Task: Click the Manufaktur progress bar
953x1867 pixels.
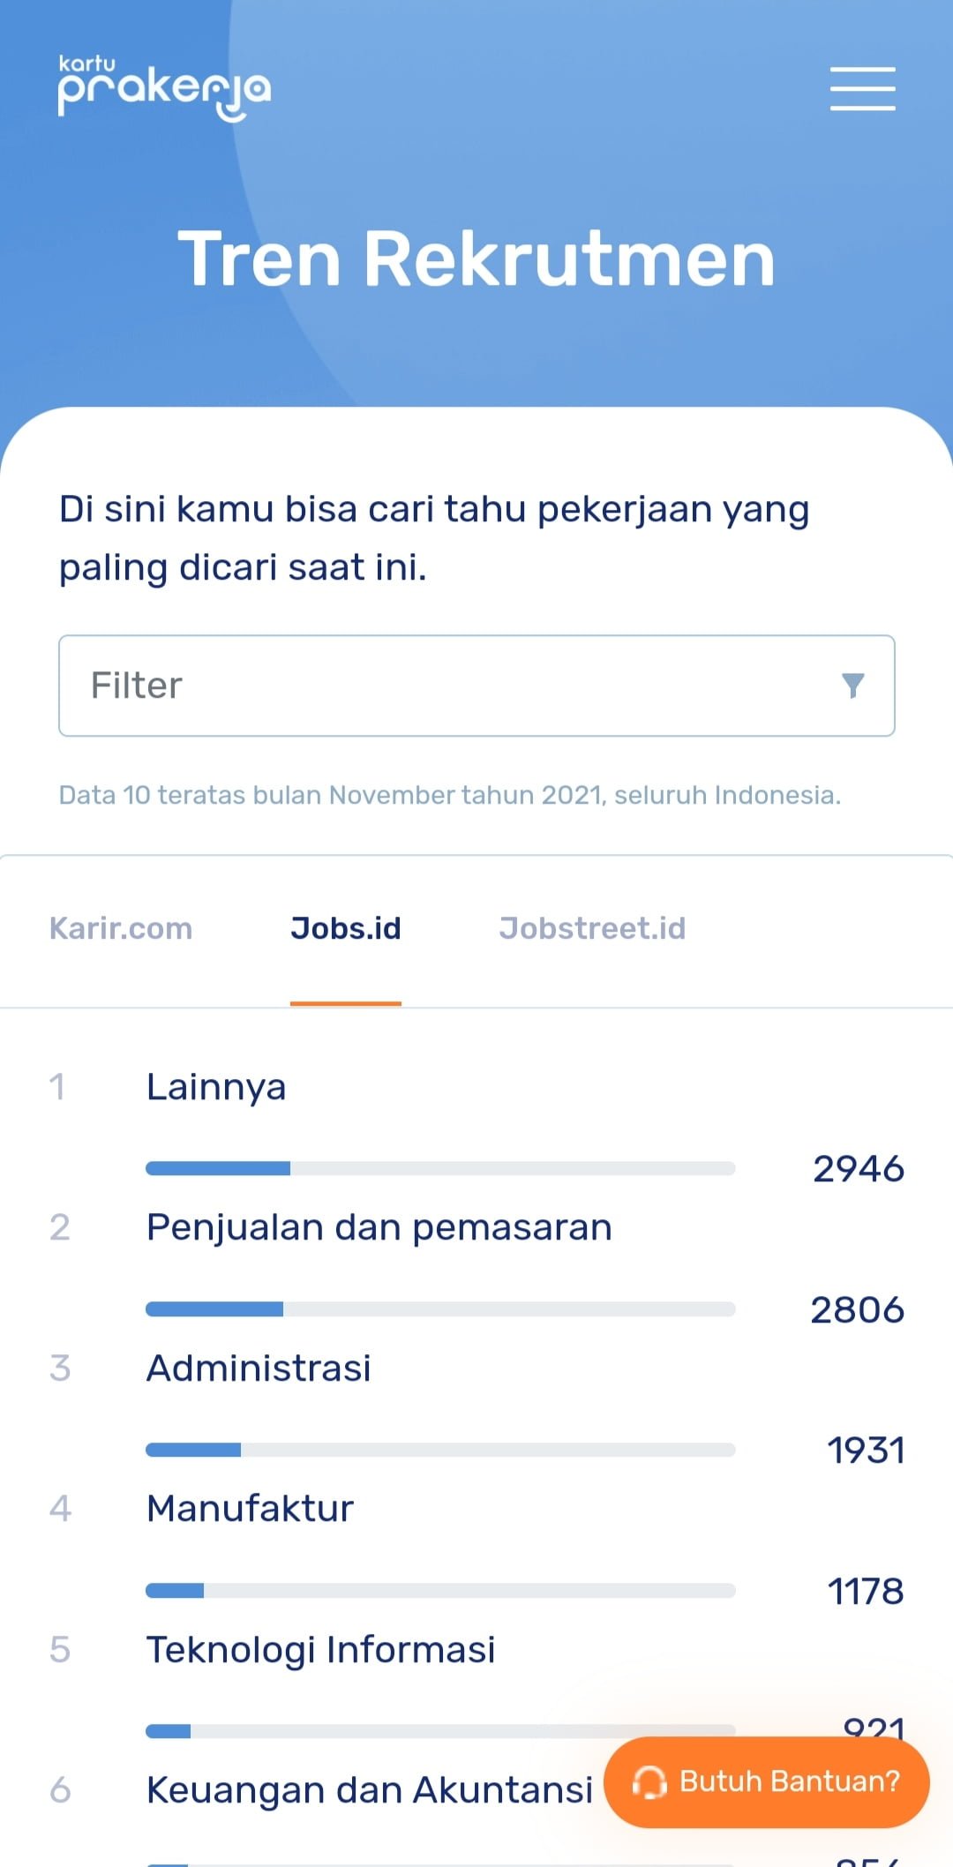Action: click(440, 1590)
